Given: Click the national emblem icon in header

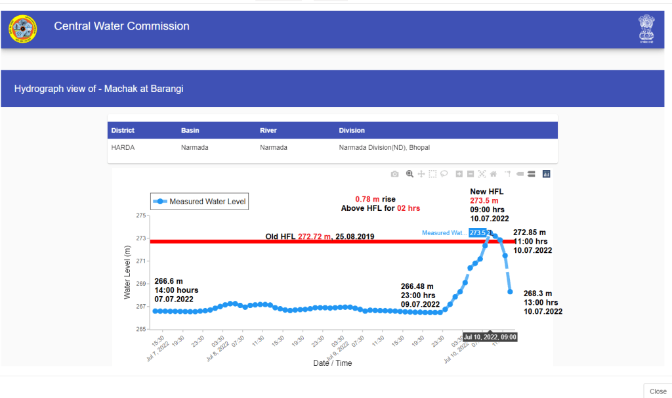Looking at the screenshot, I should [x=646, y=29].
